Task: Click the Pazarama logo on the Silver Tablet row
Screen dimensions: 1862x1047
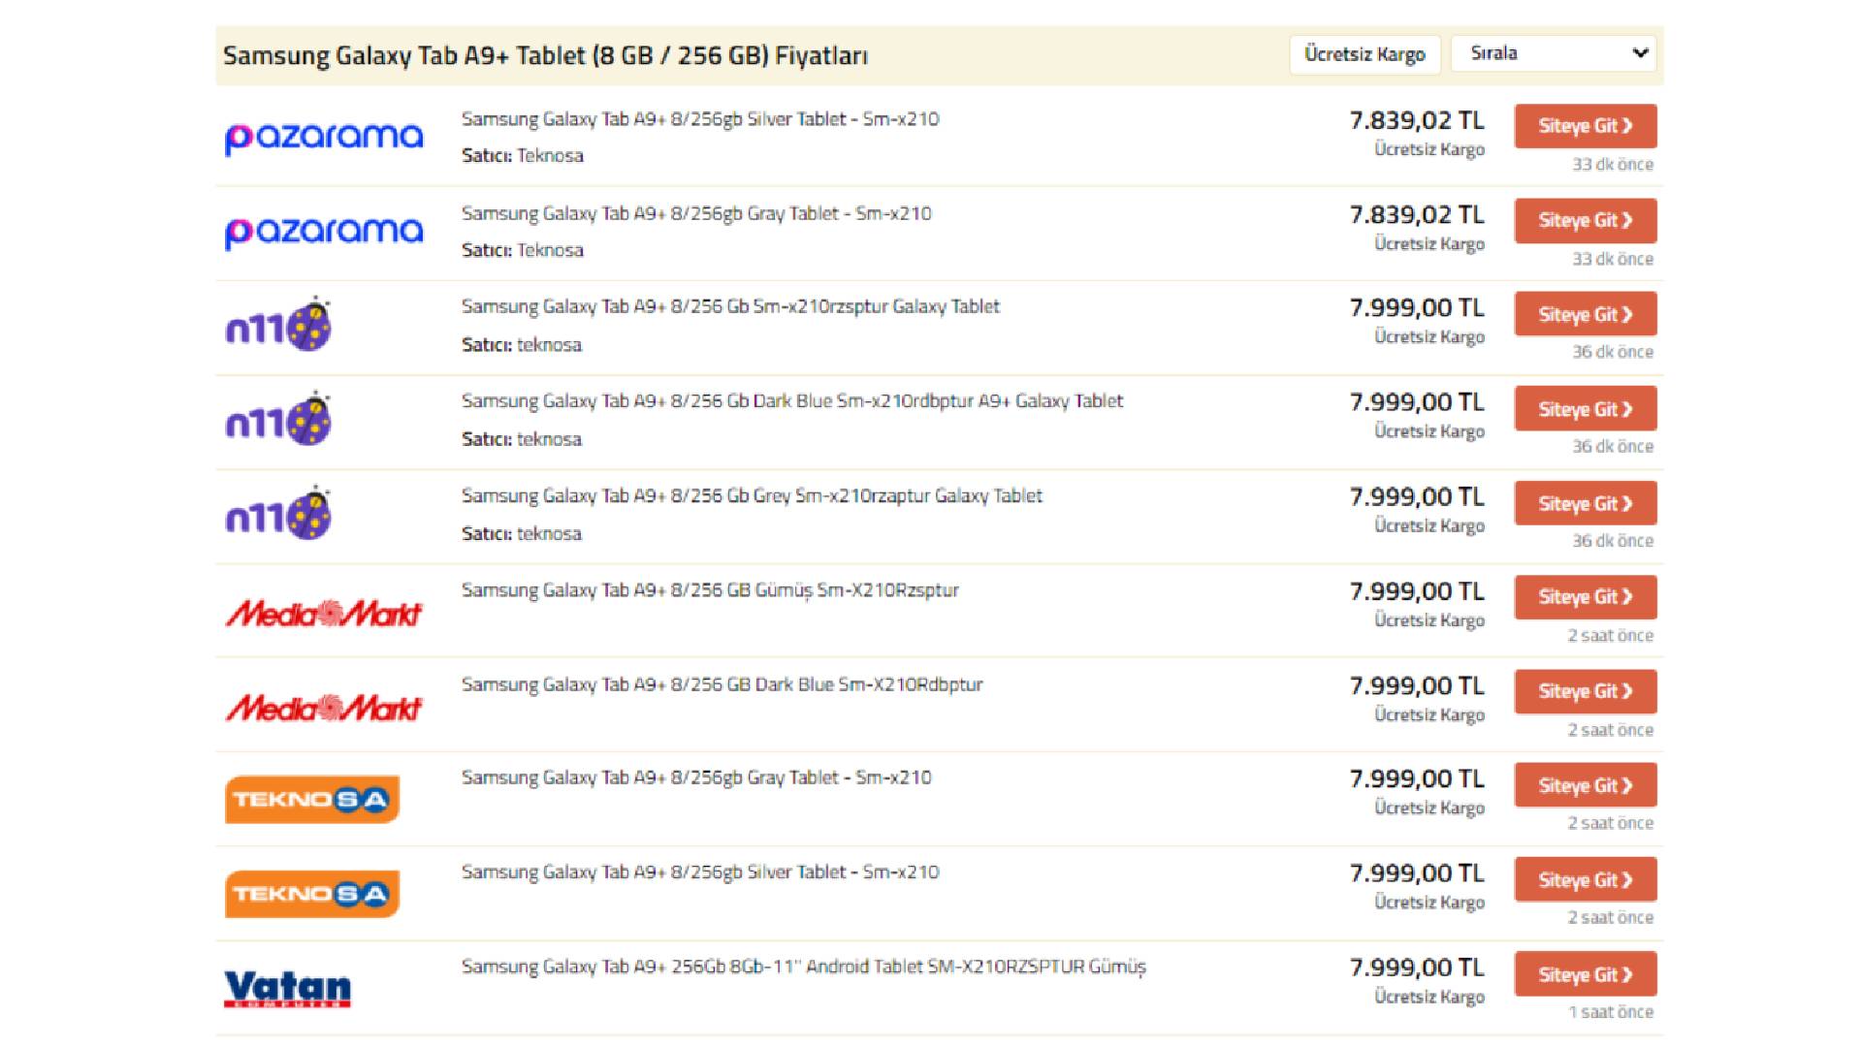Action: pos(324,138)
